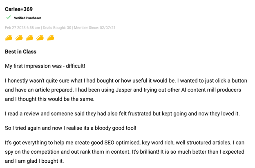Image resolution: width=255 pixels, height=168 pixels.
Task: Click the Best in Class review title
Action: click(20, 52)
